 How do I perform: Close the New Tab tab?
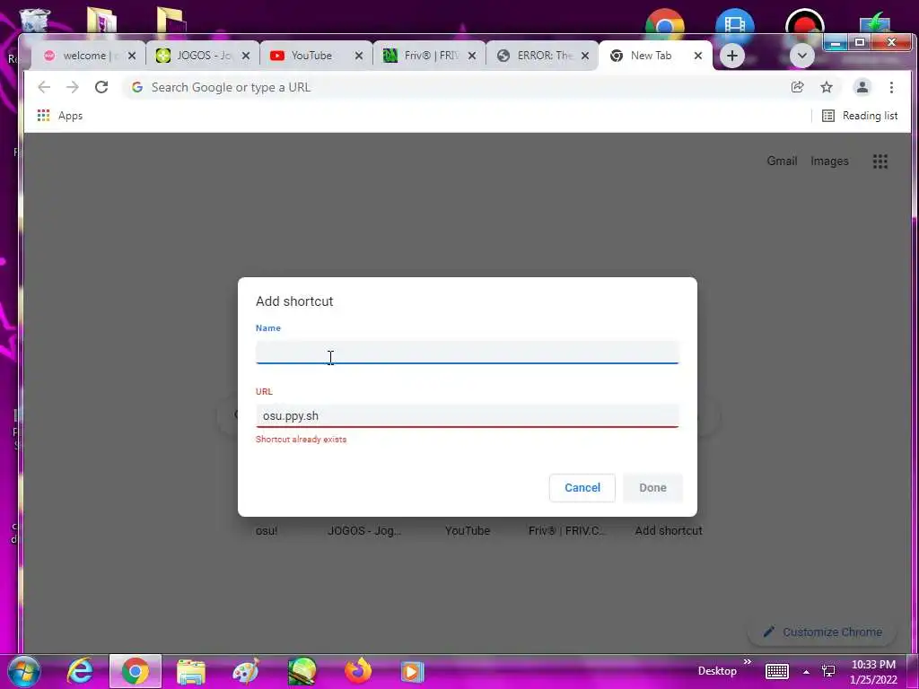(x=698, y=56)
